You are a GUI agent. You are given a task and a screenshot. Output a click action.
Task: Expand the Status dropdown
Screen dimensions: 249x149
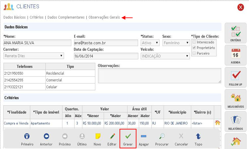click(150, 43)
